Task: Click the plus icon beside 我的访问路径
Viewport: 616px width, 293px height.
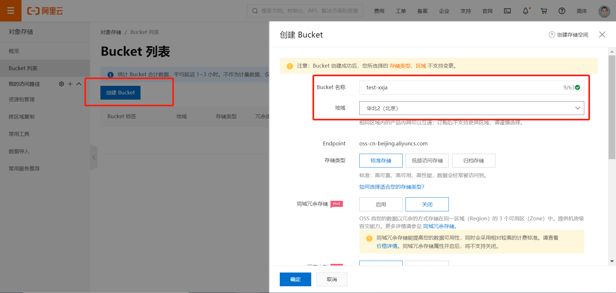Action: pyautogui.click(x=70, y=84)
